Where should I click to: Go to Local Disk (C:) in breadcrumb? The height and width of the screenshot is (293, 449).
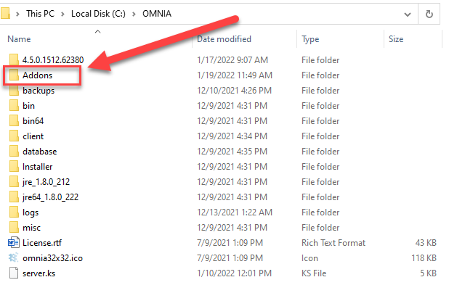point(98,14)
